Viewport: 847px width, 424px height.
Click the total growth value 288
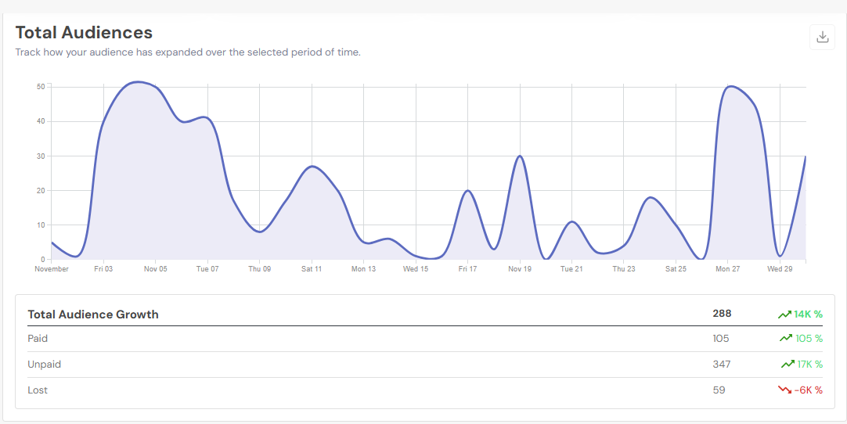coord(721,314)
